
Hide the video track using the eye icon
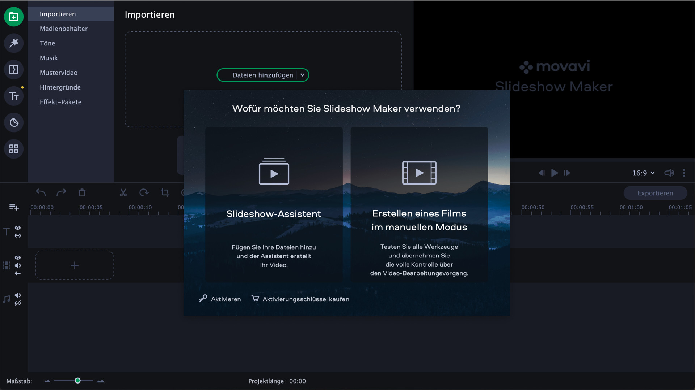[17, 257]
